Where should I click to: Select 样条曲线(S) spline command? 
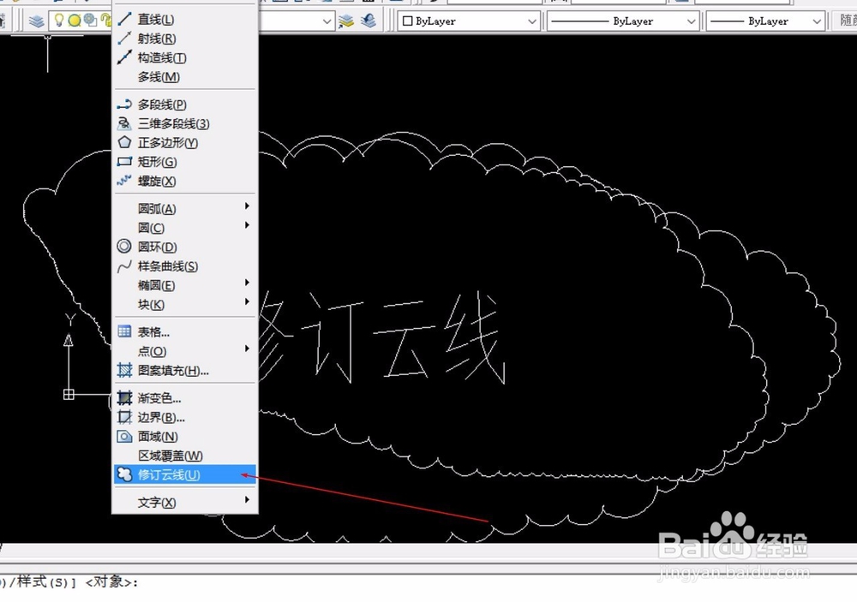(x=185, y=266)
